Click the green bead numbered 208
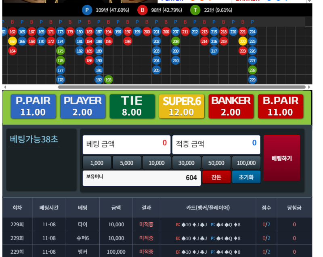The width and height of the screenshot is (323, 257). coord(176,41)
